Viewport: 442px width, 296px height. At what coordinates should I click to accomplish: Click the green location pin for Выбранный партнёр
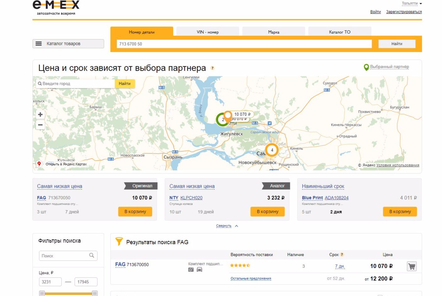tap(366, 67)
